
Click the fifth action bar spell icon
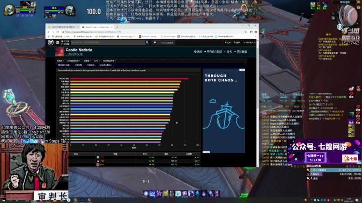tap(172, 193)
